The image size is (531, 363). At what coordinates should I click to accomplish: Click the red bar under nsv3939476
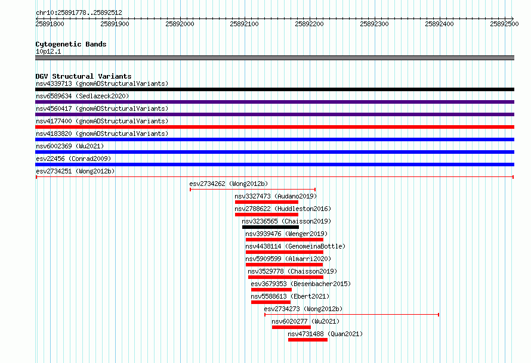coord(285,240)
